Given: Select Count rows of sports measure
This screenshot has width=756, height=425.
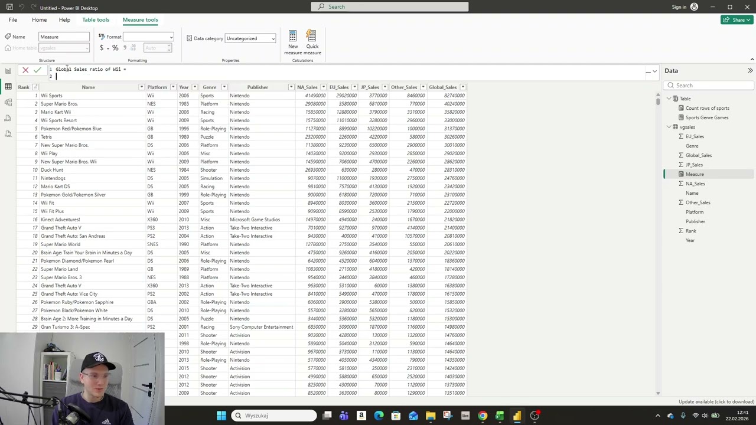Looking at the screenshot, I should click(707, 108).
